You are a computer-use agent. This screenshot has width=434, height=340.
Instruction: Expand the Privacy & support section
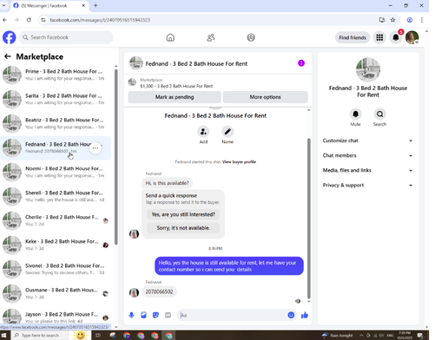pyautogui.click(x=367, y=186)
